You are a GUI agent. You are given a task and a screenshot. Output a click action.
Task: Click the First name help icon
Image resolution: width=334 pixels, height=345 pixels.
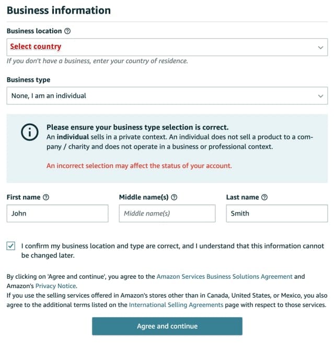tap(46, 197)
